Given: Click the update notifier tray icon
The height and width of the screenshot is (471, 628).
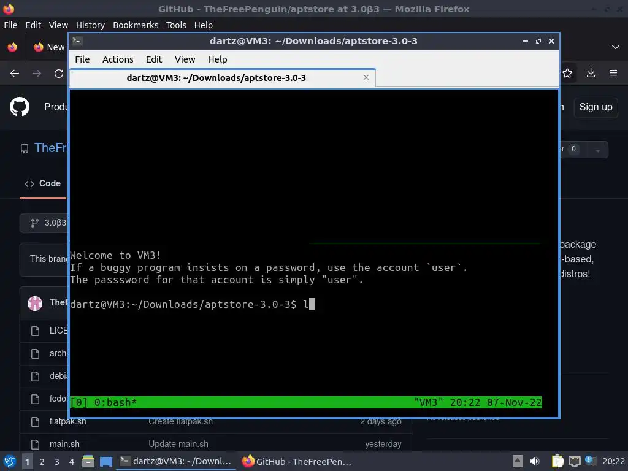Looking at the screenshot, I should [591, 461].
